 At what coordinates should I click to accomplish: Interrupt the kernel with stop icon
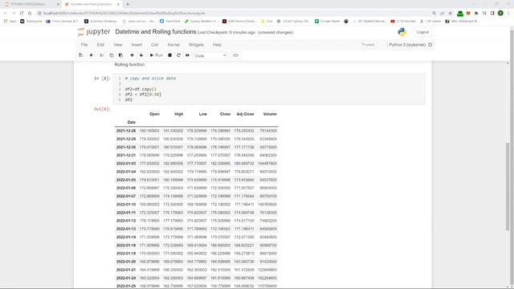point(169,55)
